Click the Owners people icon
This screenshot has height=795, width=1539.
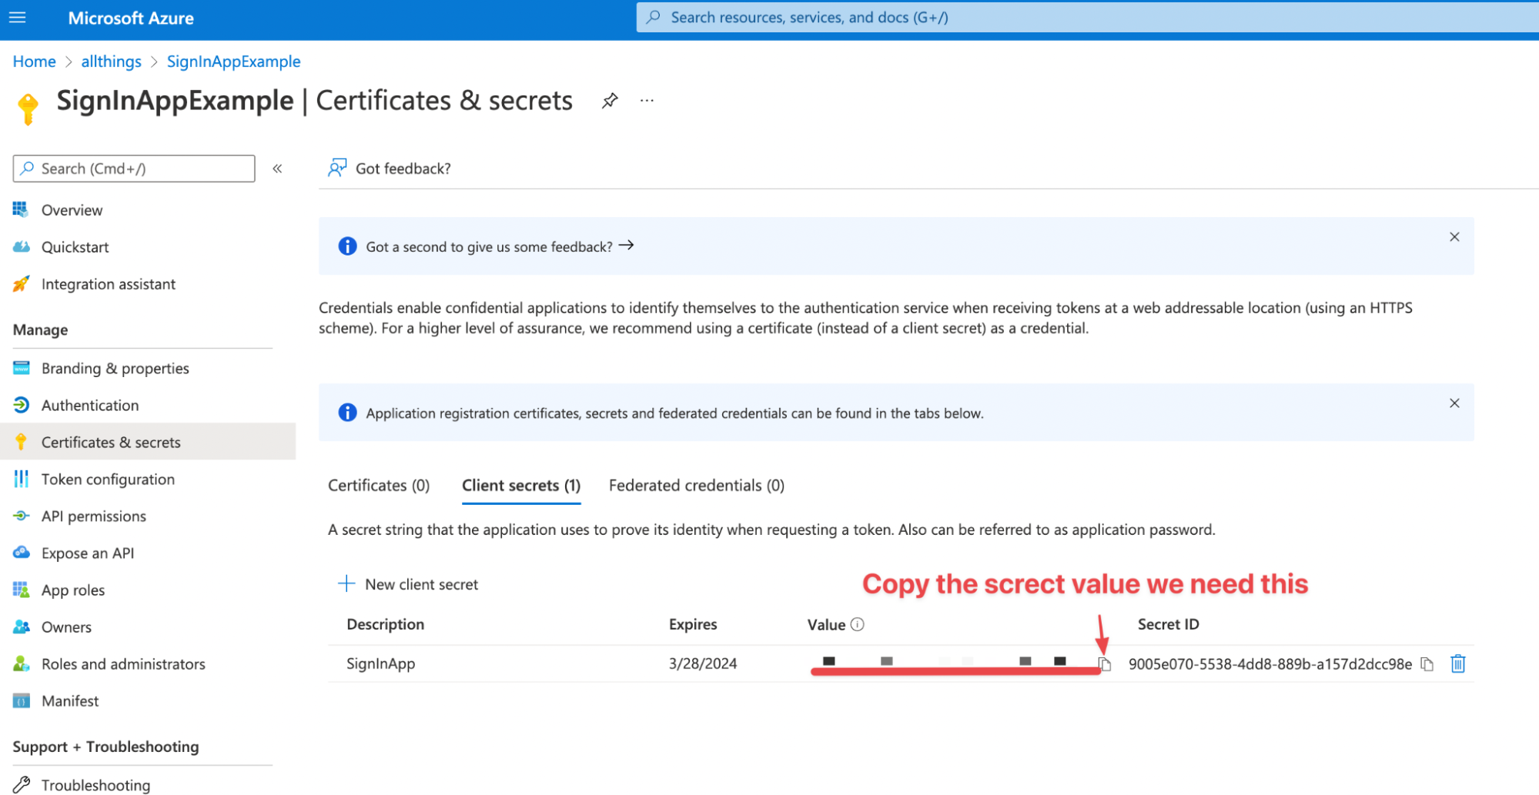(x=21, y=626)
